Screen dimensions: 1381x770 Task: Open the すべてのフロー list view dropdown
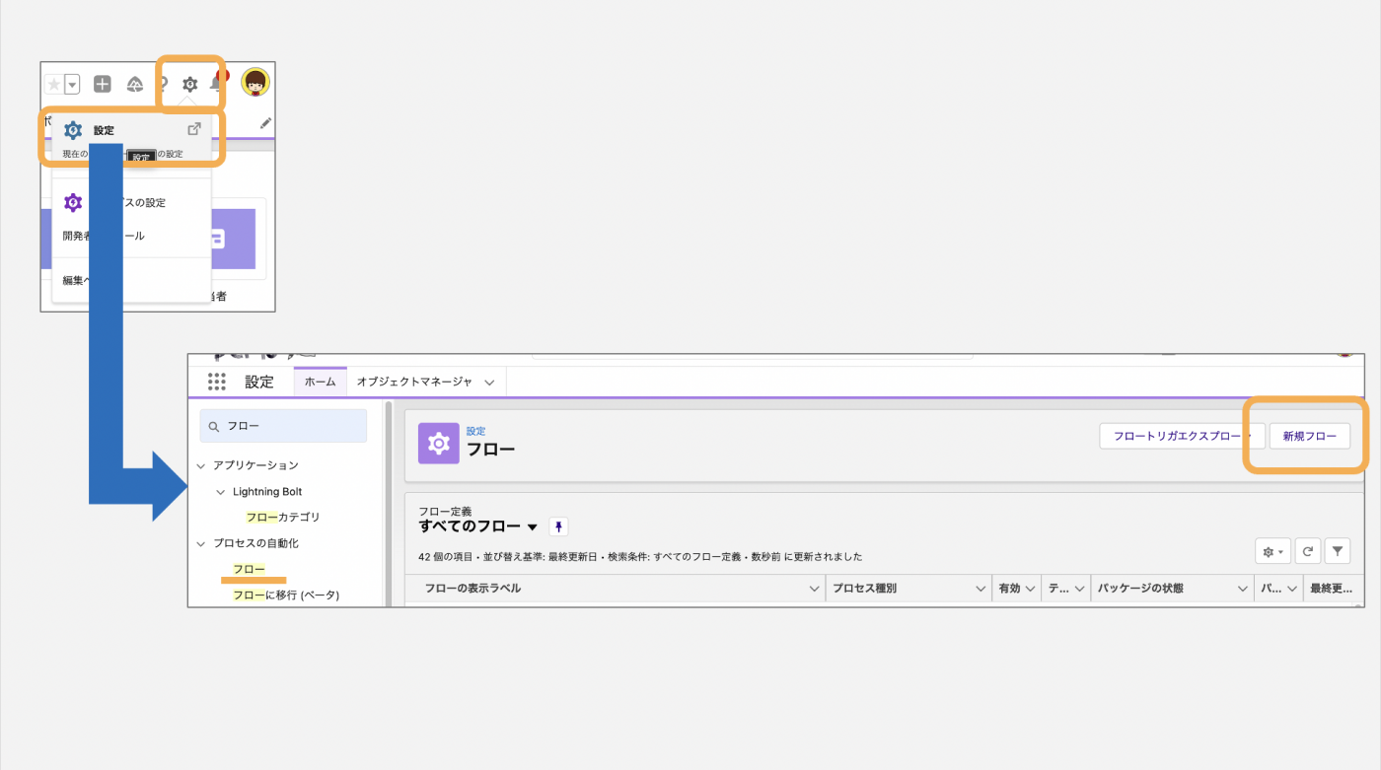(533, 527)
